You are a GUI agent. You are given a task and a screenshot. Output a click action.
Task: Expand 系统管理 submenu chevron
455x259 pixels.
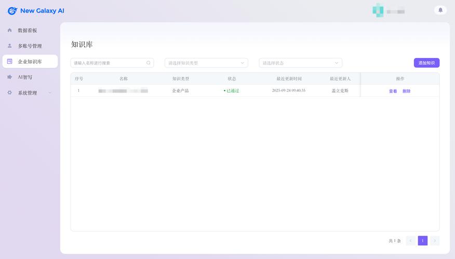pos(50,93)
